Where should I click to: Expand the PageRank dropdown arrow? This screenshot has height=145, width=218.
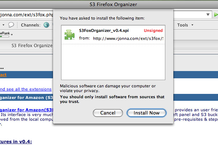point(12,34)
